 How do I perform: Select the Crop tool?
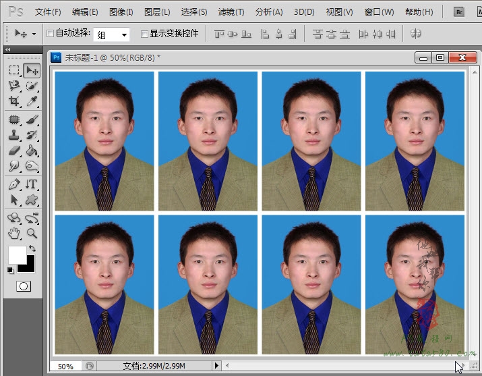click(14, 101)
